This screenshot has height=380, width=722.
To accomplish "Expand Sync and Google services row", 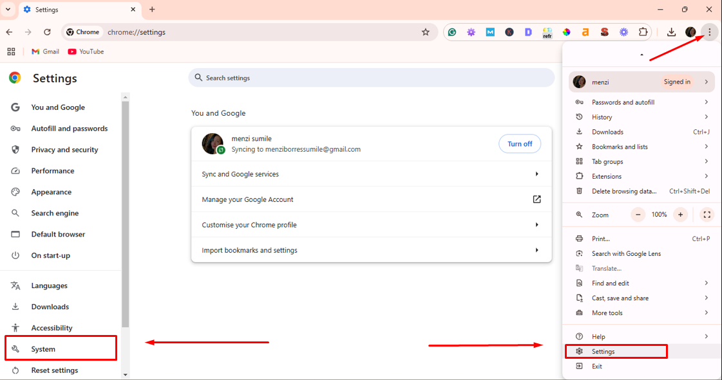I will point(371,174).
